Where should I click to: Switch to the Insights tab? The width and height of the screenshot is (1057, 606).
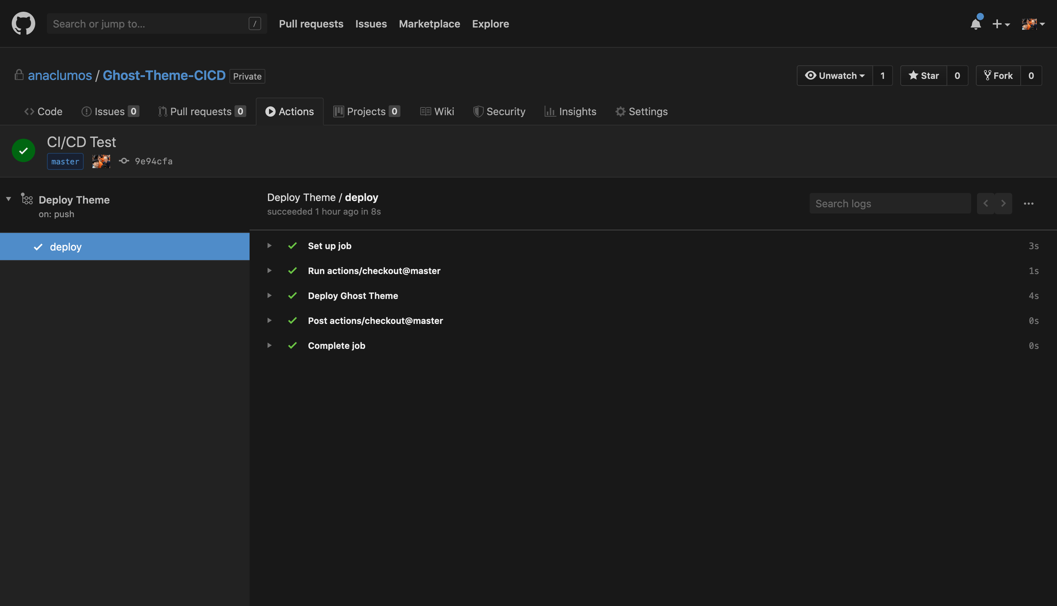[x=570, y=112]
